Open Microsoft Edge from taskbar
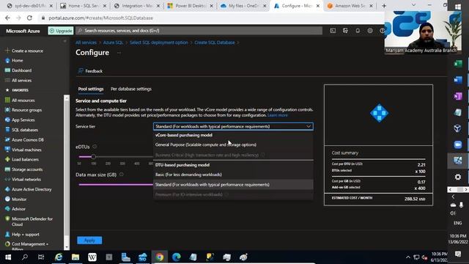Viewport: 469px width, 264px height. 176,257
